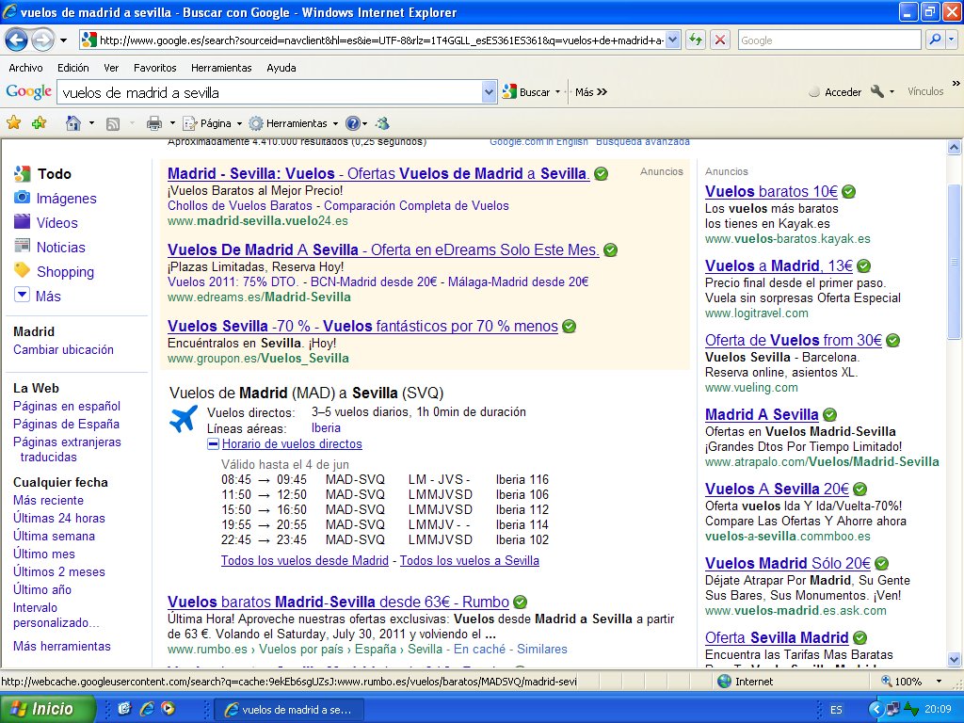Open the zoom level 100% dropdown
This screenshot has height=723, width=964.
click(939, 682)
